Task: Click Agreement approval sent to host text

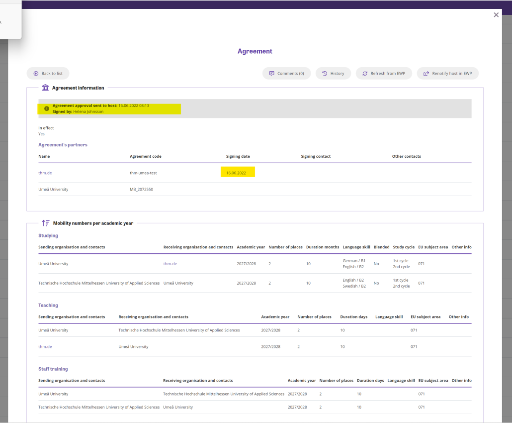Action: [101, 106]
